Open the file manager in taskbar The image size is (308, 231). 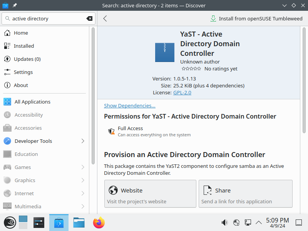(x=79, y=222)
